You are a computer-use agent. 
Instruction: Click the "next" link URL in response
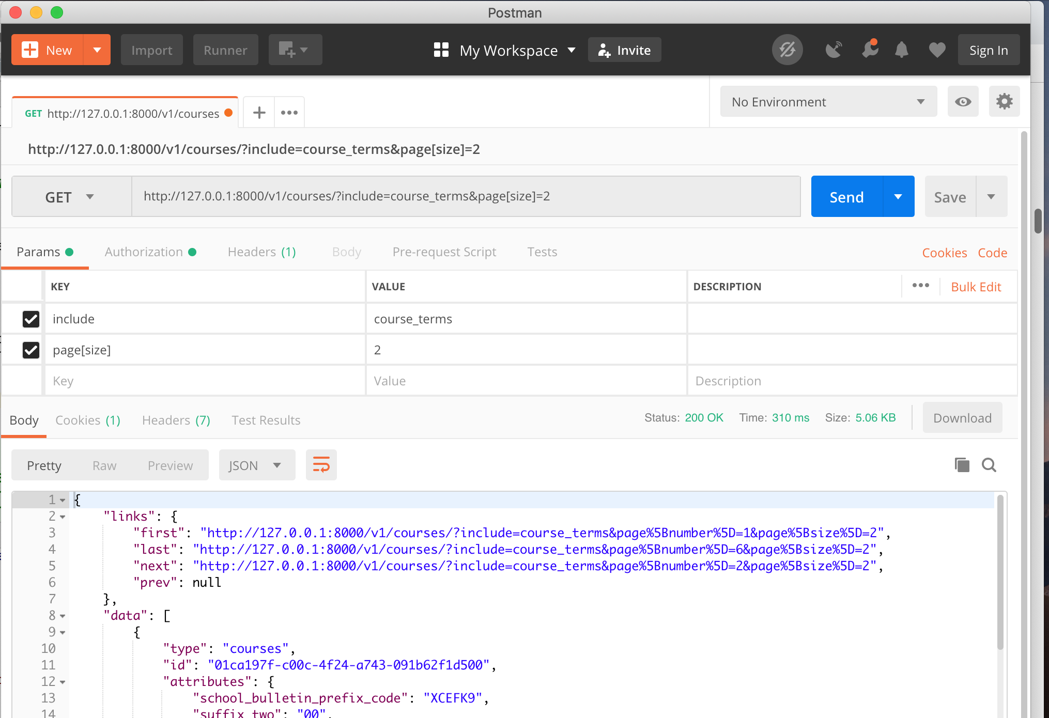click(534, 566)
